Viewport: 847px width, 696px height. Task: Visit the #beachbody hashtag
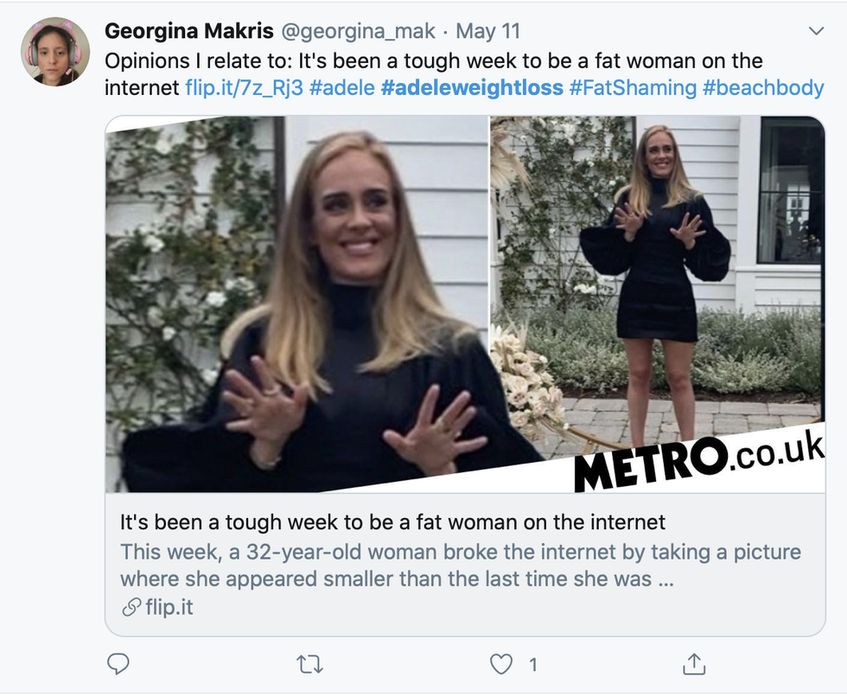764,88
